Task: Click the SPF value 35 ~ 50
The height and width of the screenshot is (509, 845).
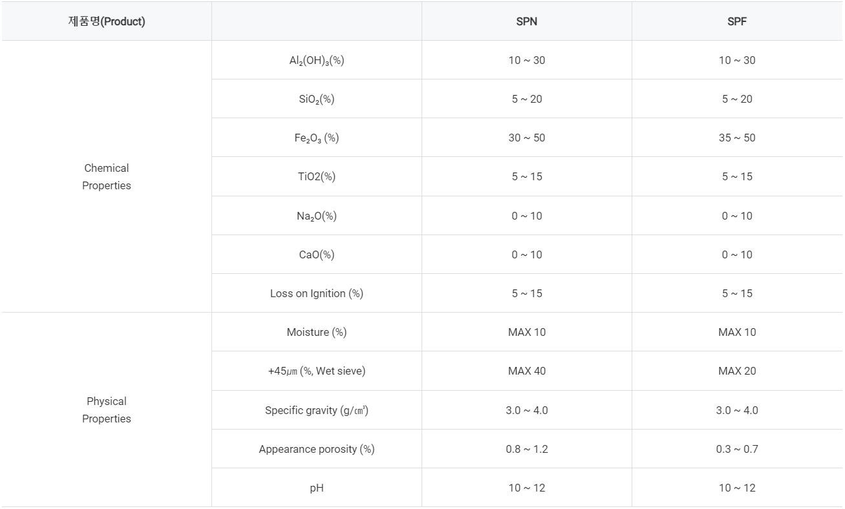Action: pos(737,138)
